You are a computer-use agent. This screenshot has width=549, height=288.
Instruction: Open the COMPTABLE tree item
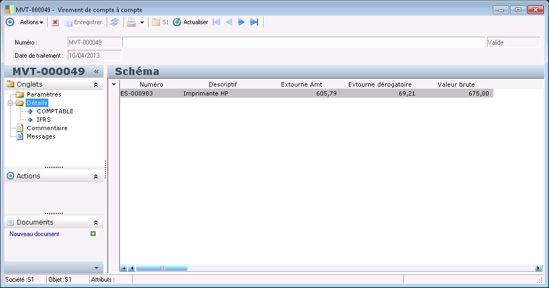(x=55, y=111)
